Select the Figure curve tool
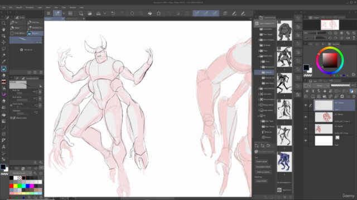 tap(4, 128)
